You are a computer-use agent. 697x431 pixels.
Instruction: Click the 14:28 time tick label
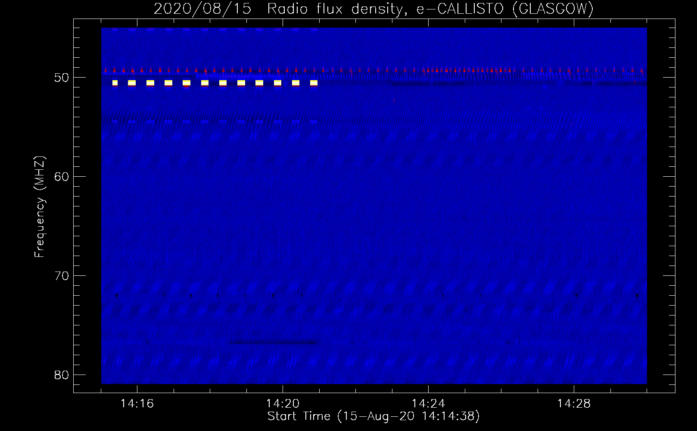coord(574,404)
